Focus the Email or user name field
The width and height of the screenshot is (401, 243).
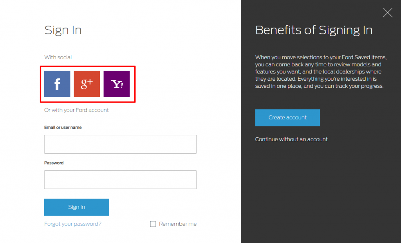click(120, 144)
